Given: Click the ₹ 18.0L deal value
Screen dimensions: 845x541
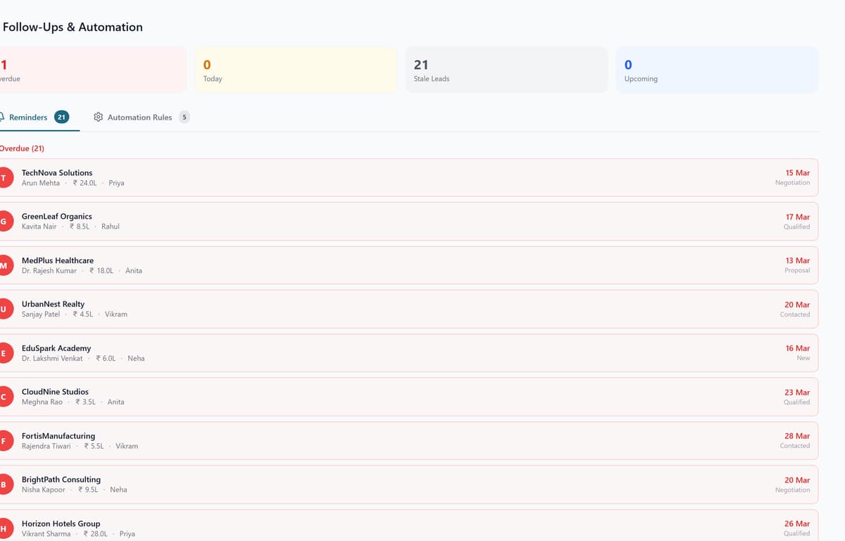Looking at the screenshot, I should click(x=101, y=271).
